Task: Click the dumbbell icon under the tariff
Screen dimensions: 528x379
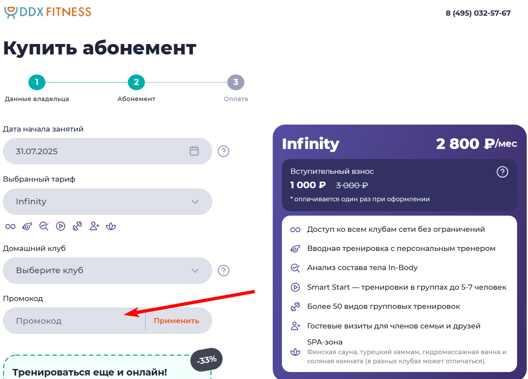Action: pos(77,226)
